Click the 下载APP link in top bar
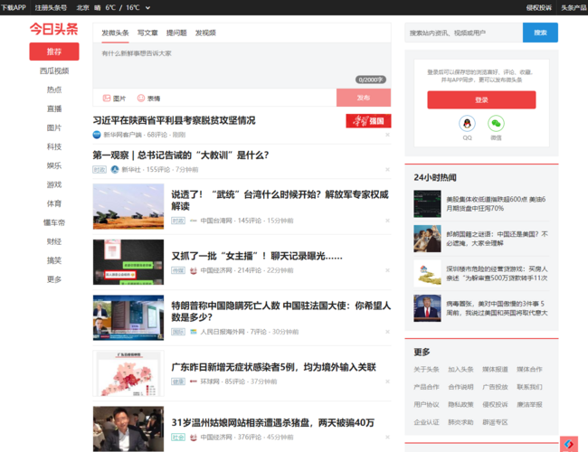 [x=14, y=7]
